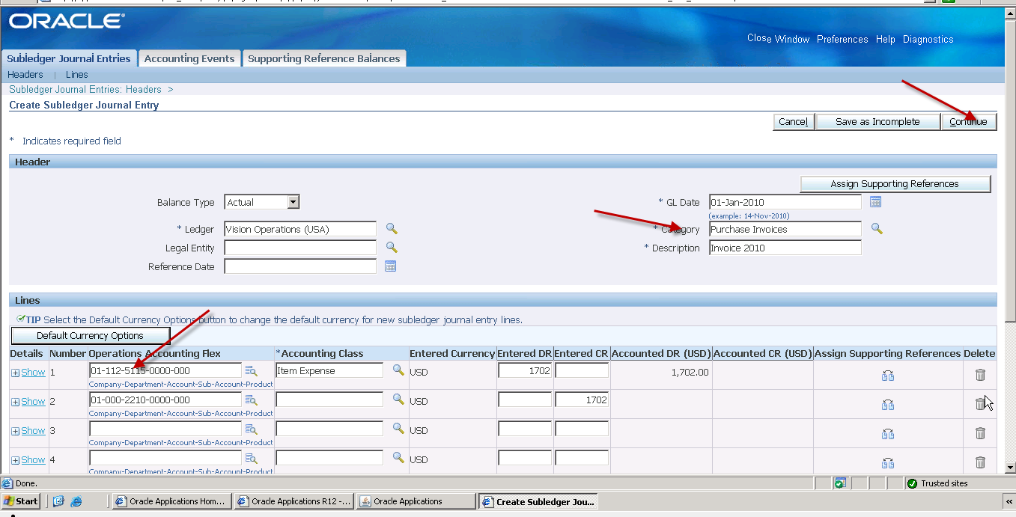
Task: Open accounting flex lookup for line 3
Action: [252, 429]
